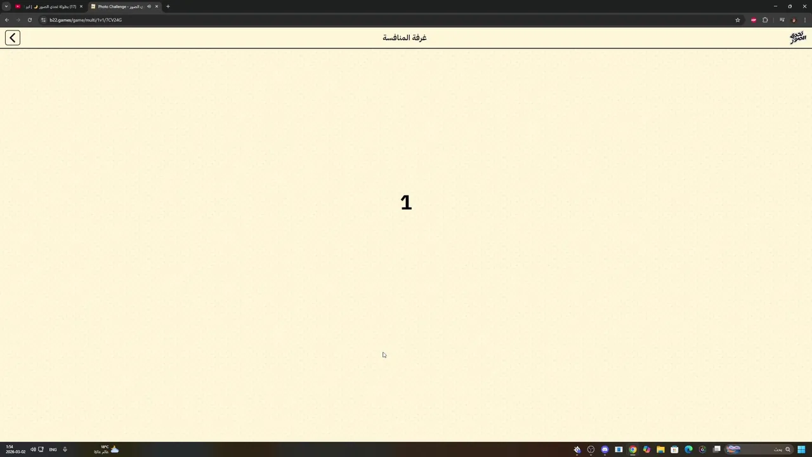Image resolution: width=812 pixels, height=457 pixels.
Task: Open network icon in system tray
Action: (x=41, y=449)
